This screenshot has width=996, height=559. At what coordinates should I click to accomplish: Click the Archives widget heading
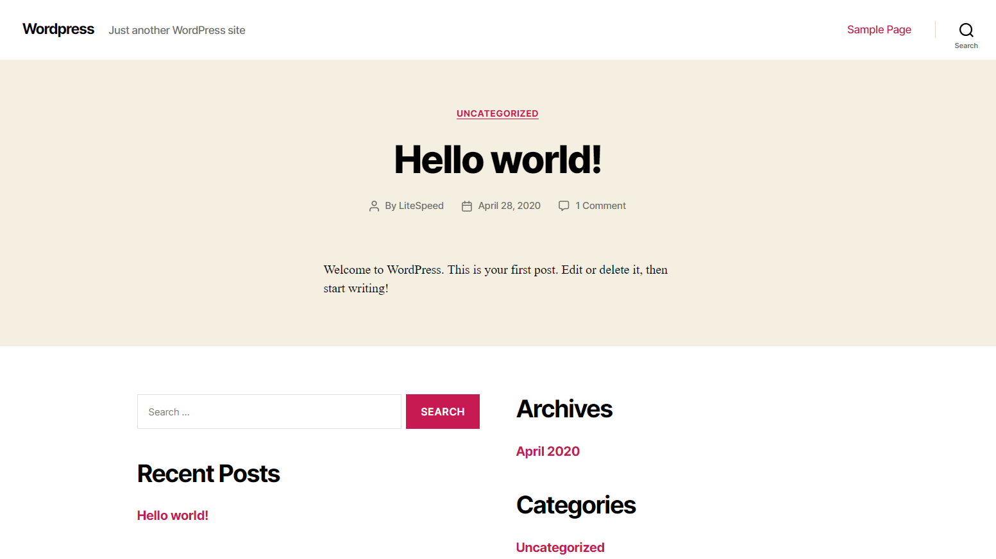pyautogui.click(x=564, y=409)
